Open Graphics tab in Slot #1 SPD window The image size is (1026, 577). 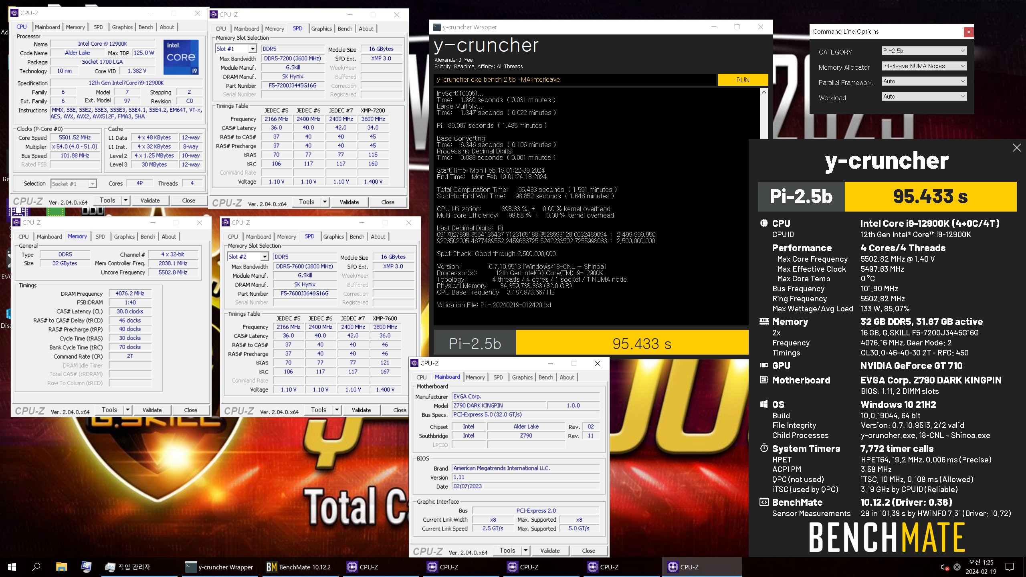click(321, 29)
